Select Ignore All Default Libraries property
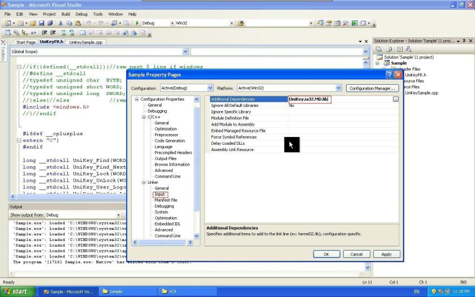 pos(235,105)
